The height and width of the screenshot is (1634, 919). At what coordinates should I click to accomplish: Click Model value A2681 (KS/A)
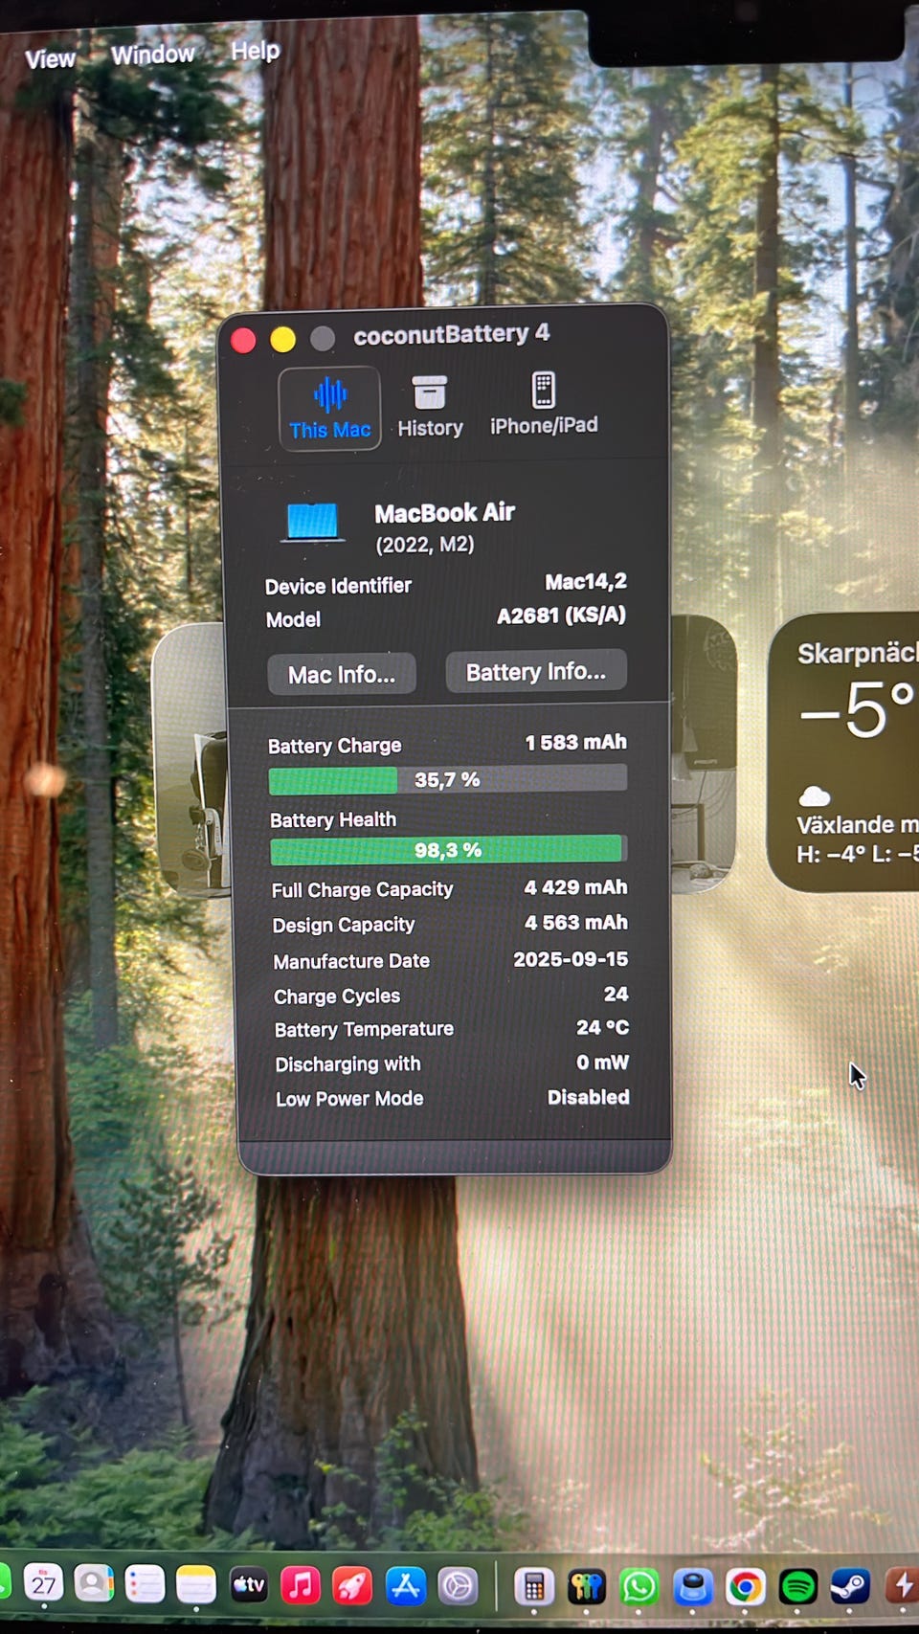pyautogui.click(x=561, y=616)
